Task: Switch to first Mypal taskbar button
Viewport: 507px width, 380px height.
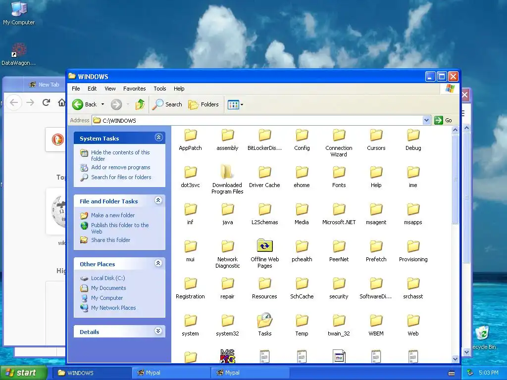Action: (171, 373)
